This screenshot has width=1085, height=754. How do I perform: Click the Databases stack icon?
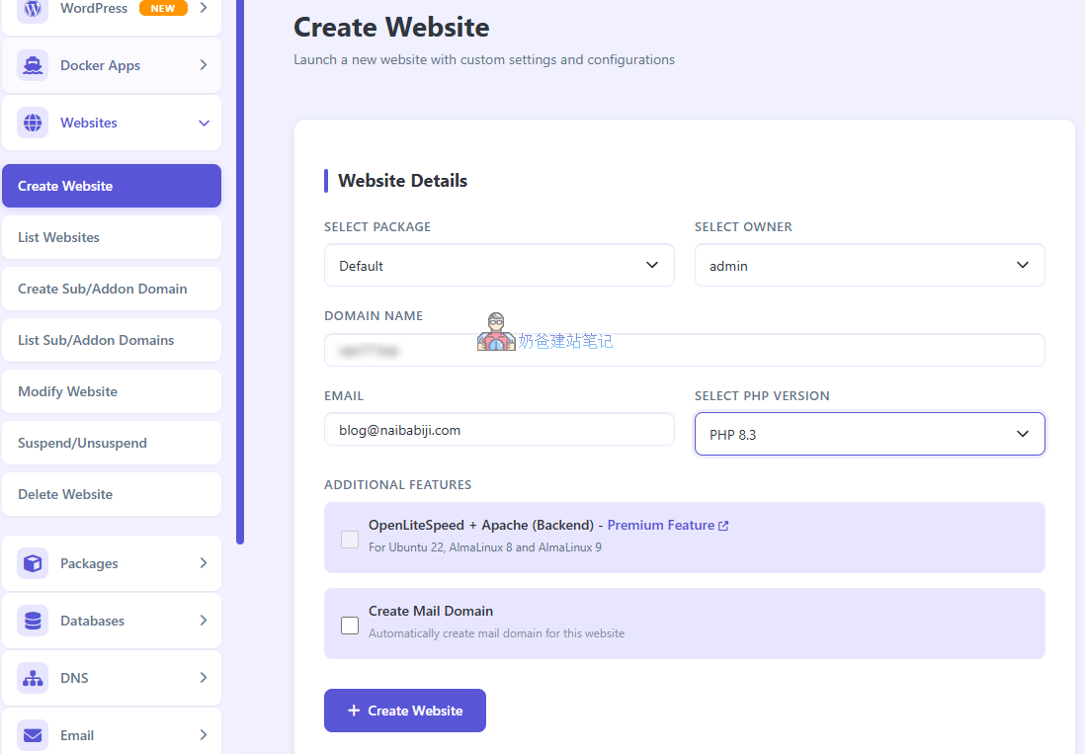tap(33, 621)
